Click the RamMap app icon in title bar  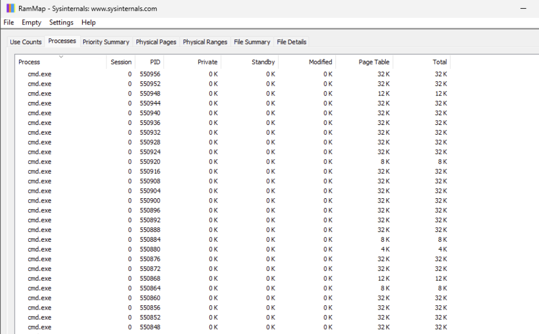pos(11,8)
